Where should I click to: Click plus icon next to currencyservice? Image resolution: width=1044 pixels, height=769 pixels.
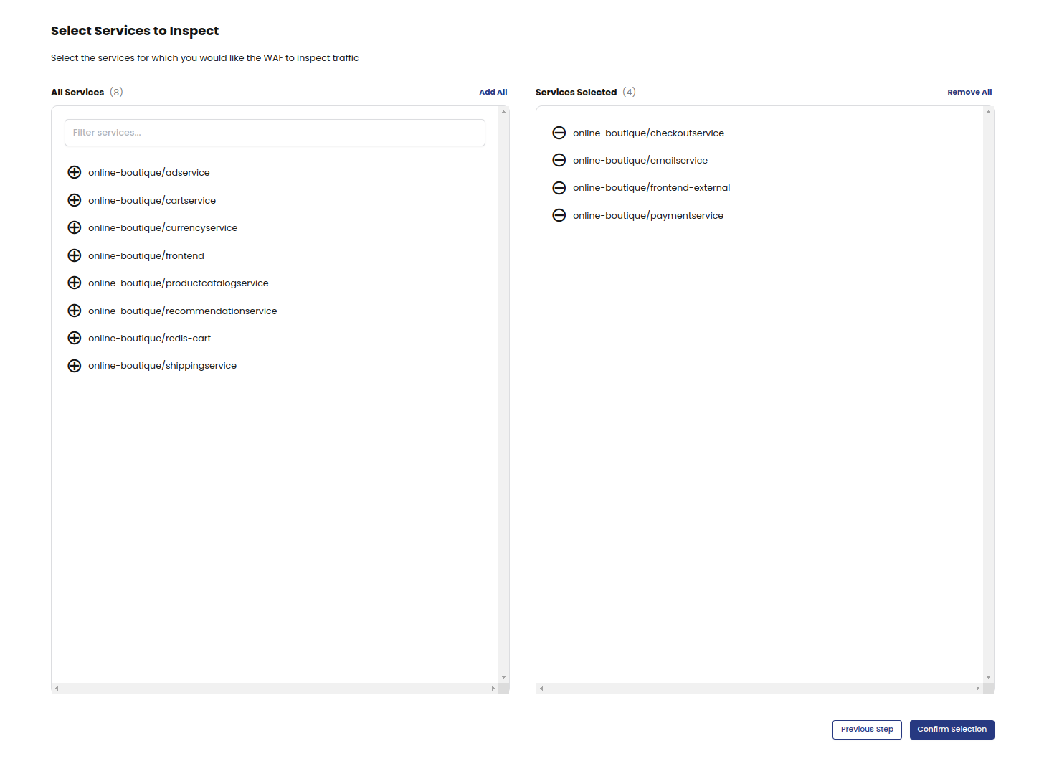pos(75,227)
